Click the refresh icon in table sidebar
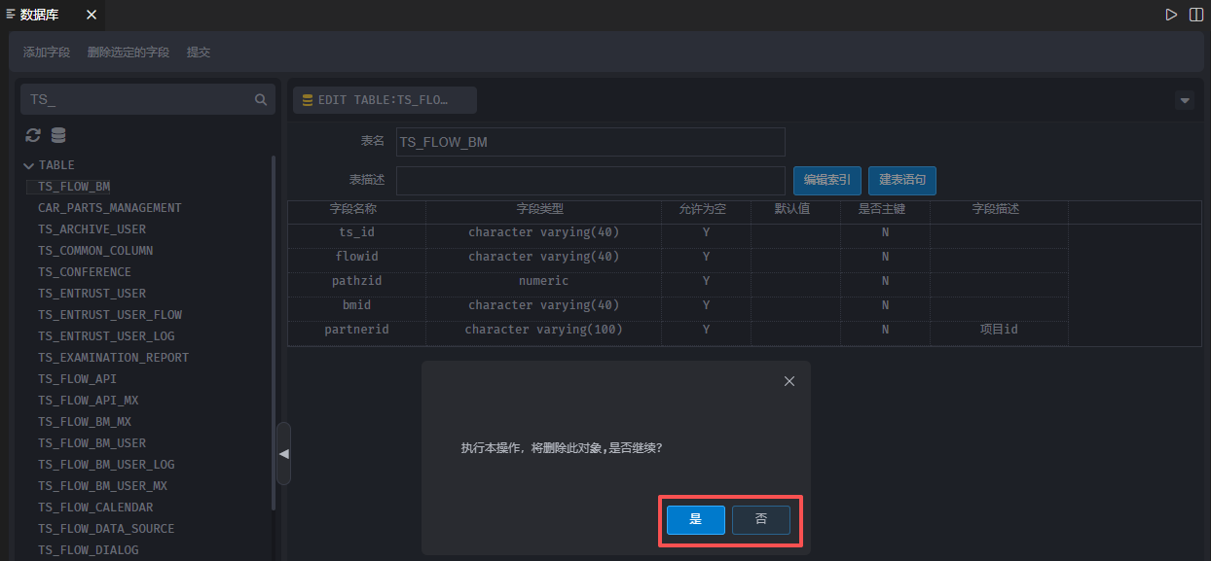Screen dimensions: 1211x561 click(x=33, y=136)
